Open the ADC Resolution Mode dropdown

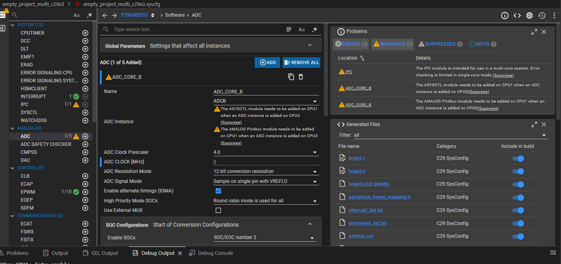266,171
